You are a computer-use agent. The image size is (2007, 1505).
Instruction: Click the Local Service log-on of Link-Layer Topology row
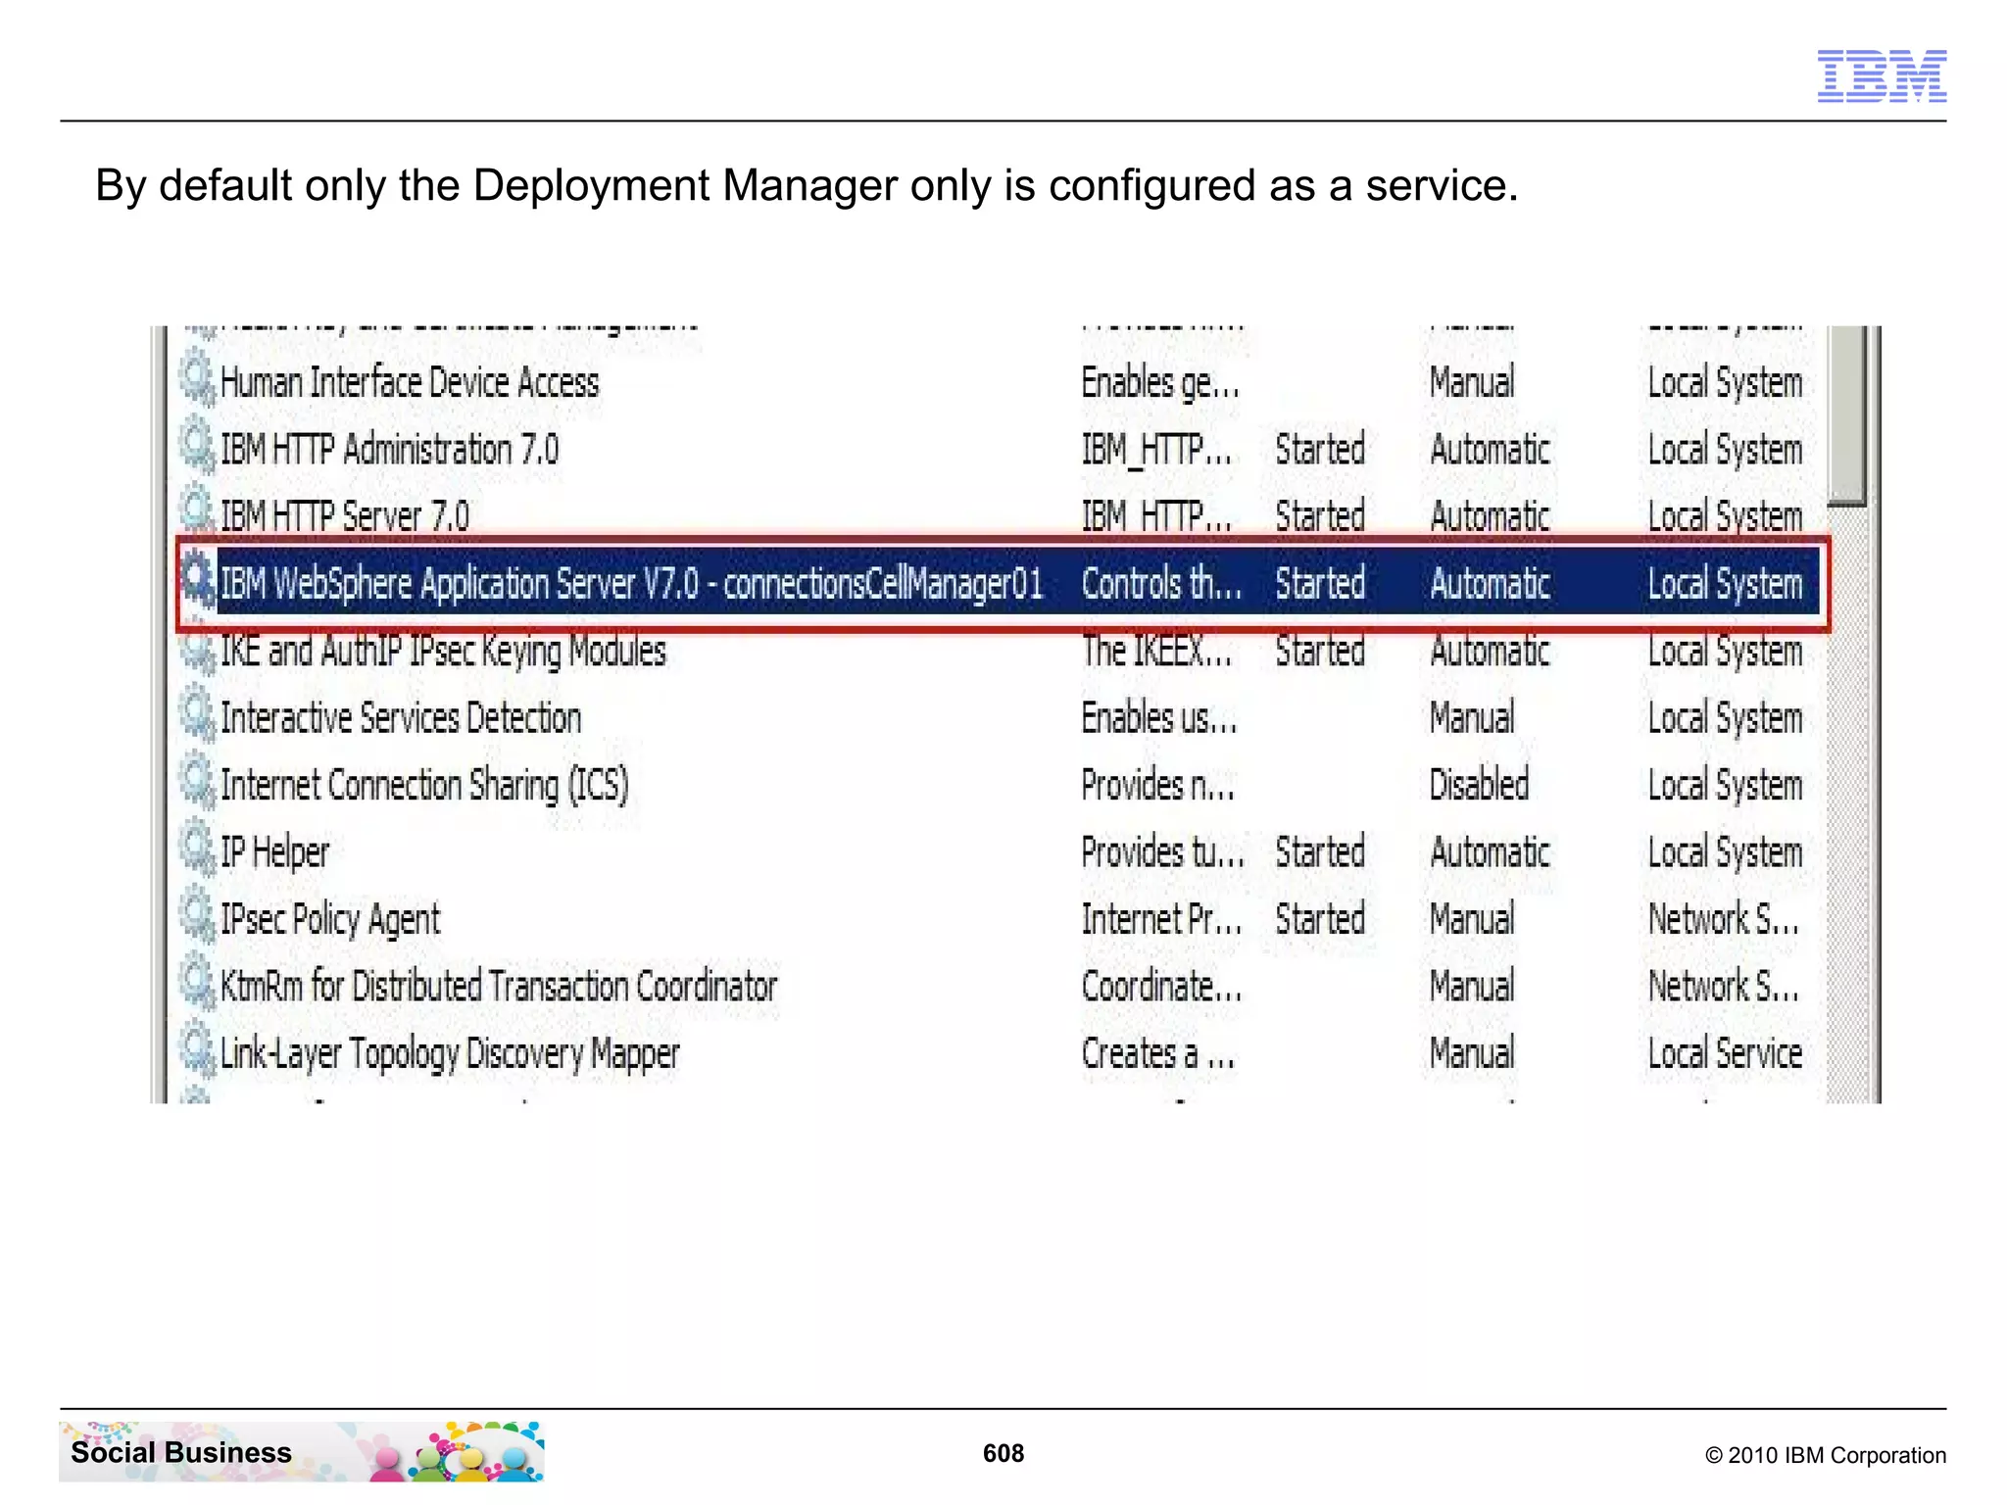(1725, 1053)
